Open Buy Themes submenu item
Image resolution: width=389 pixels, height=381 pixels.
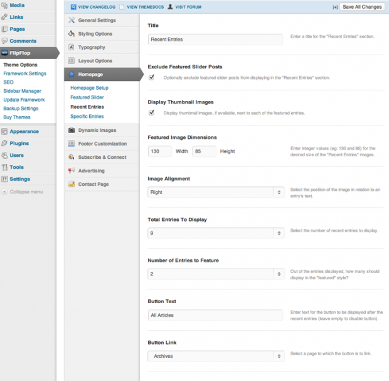(x=17, y=117)
